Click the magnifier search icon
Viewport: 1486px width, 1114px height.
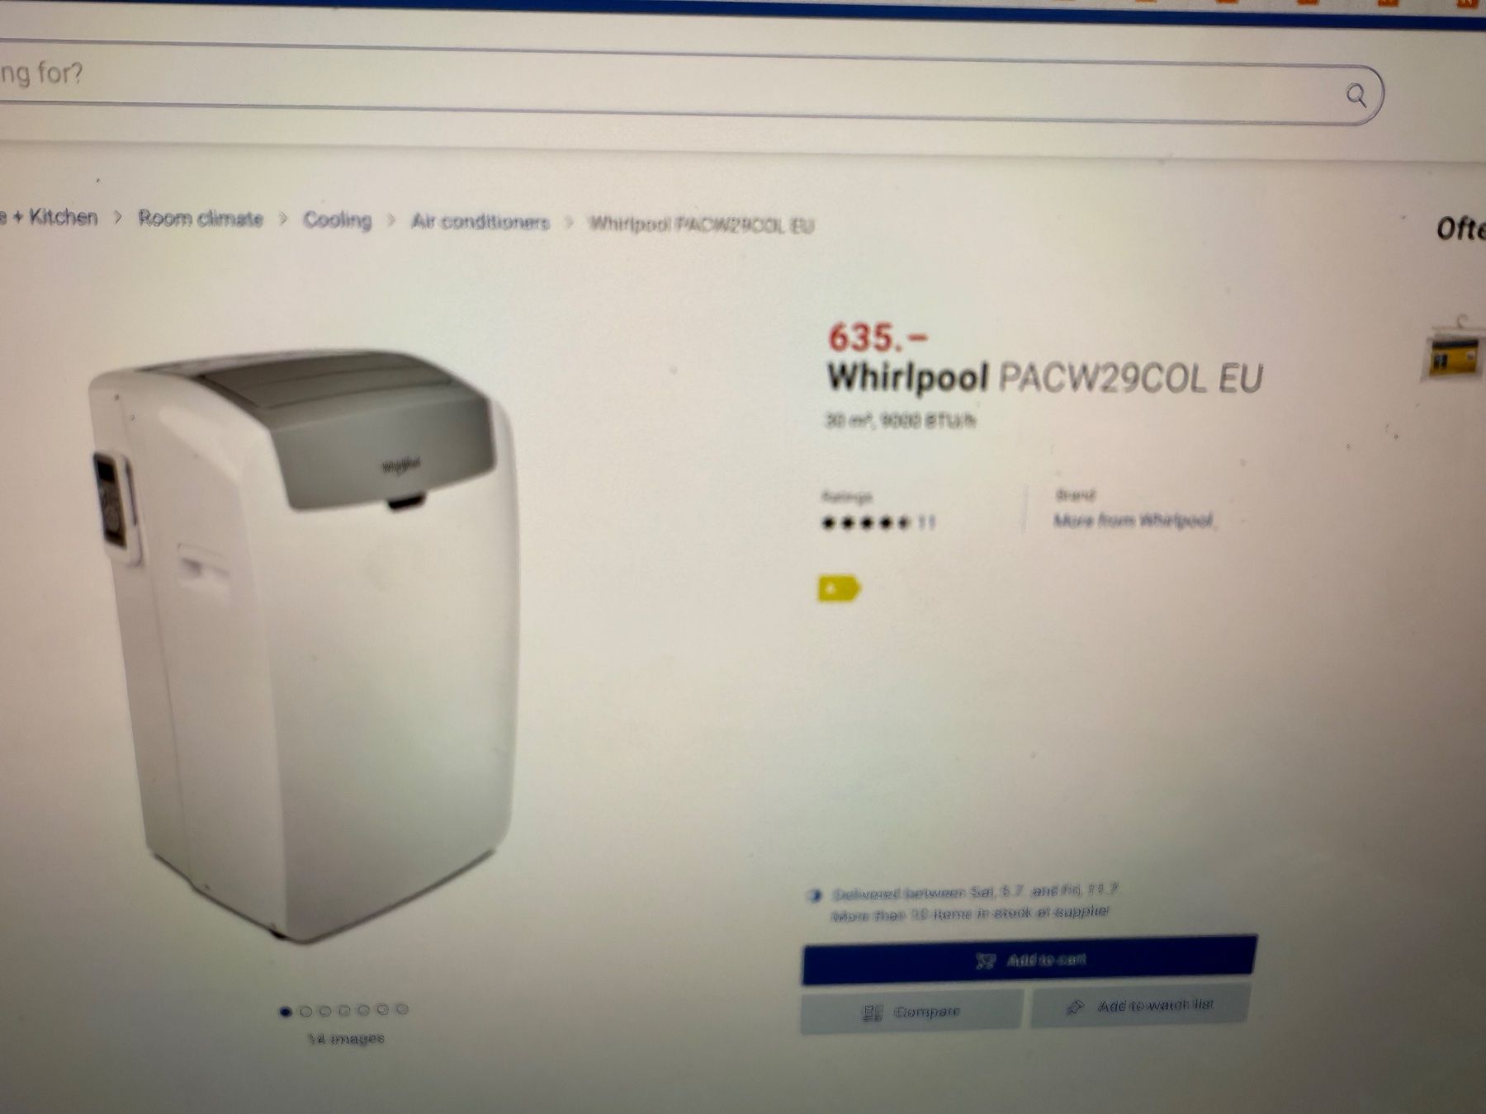tap(1356, 95)
